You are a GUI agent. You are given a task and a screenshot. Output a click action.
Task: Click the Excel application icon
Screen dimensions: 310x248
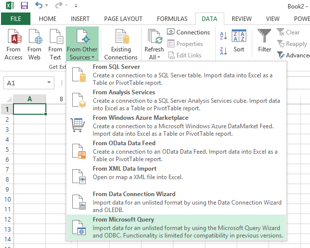[9, 5]
